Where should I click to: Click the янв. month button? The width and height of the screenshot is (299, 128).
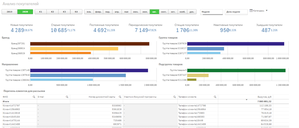pos(89,12)
